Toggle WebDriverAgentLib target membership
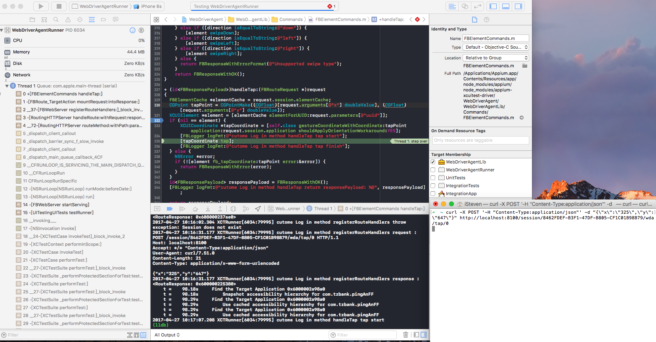This screenshot has height=342, width=656. click(433, 162)
